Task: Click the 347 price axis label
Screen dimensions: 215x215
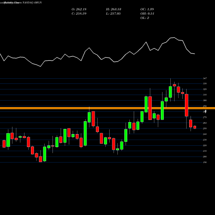Action: (x=205, y=78)
